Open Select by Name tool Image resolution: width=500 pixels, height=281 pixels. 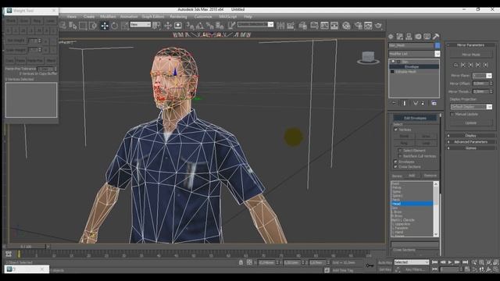pyautogui.click(x=73, y=26)
